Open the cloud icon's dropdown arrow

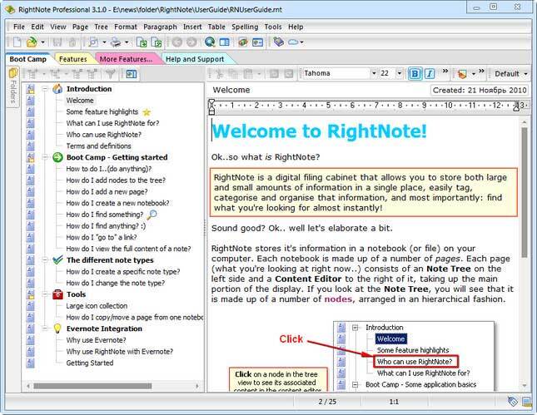point(301,42)
